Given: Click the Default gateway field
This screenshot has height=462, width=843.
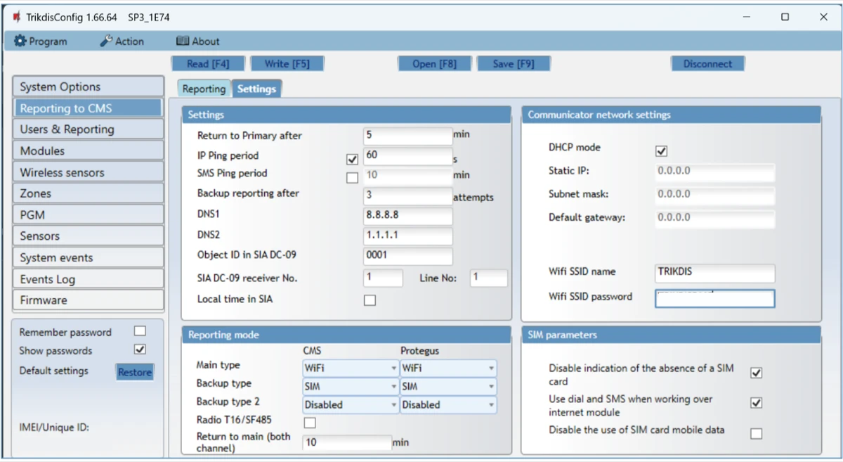Looking at the screenshot, I should [x=715, y=219].
